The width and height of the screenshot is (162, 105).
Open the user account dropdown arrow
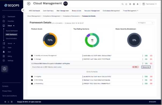coord(156,4)
